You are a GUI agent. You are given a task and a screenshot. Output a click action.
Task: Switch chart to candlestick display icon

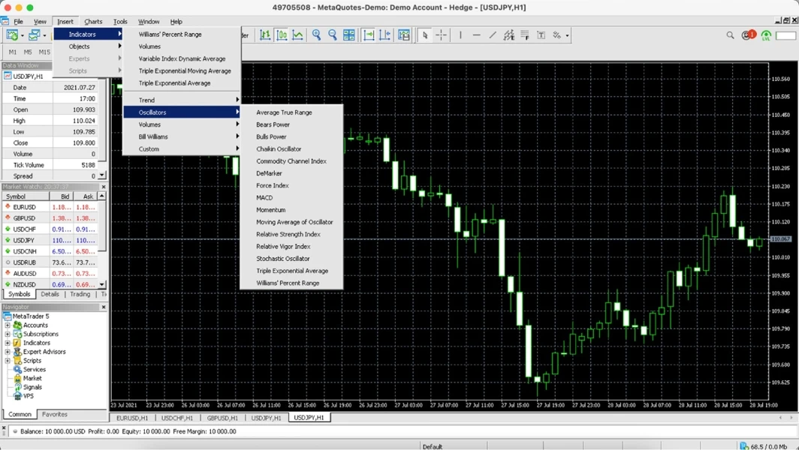(x=282, y=35)
